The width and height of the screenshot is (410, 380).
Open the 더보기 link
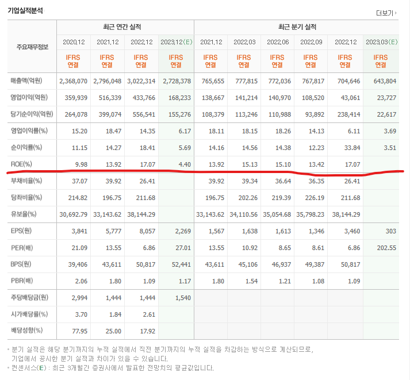[x=386, y=13]
